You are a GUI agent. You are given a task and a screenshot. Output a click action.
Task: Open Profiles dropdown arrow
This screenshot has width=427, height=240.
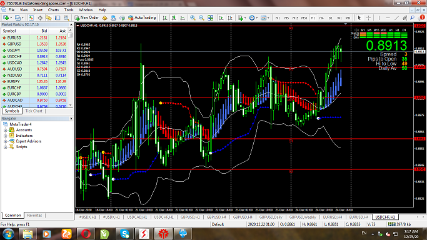pyautogui.click(x=23, y=18)
